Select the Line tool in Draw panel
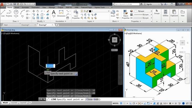 3,13
